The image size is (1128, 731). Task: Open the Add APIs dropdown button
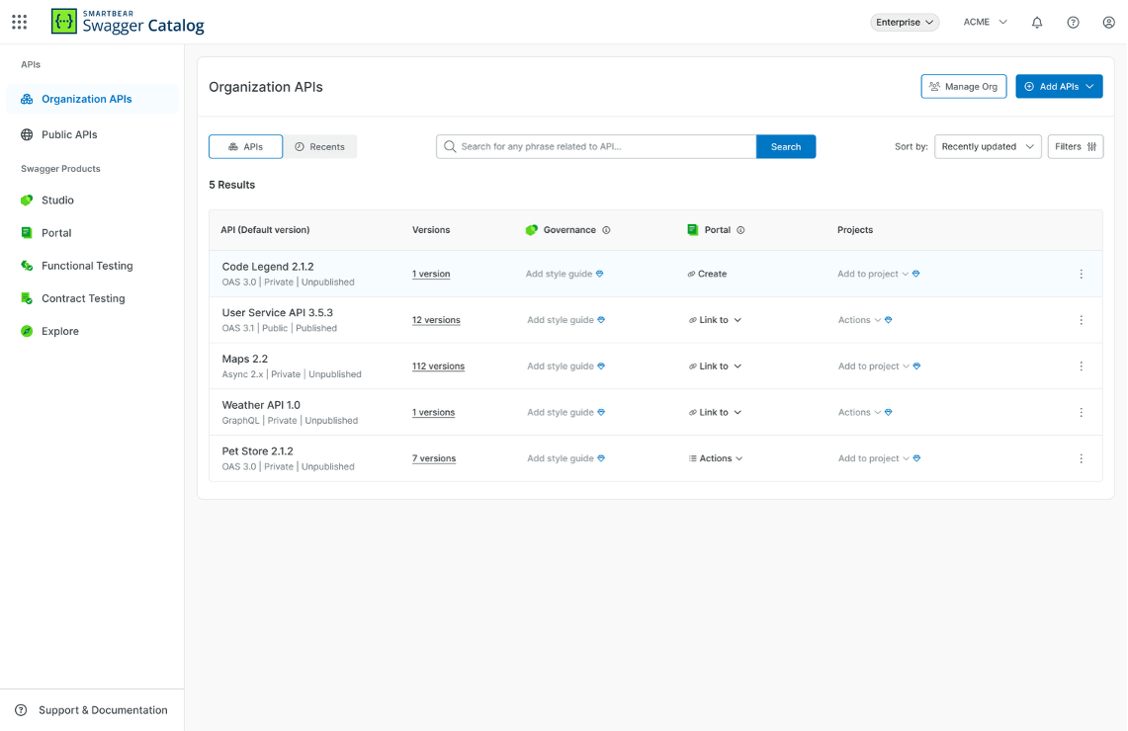[1059, 86]
